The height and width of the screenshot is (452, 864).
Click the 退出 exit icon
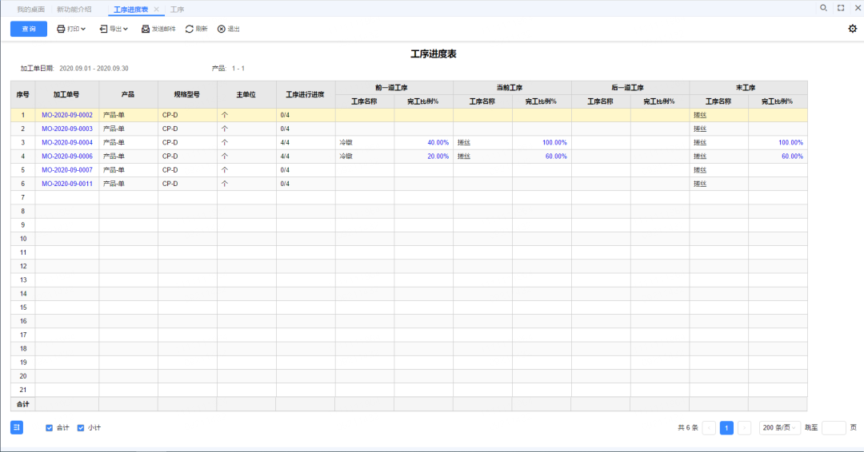pyautogui.click(x=221, y=29)
